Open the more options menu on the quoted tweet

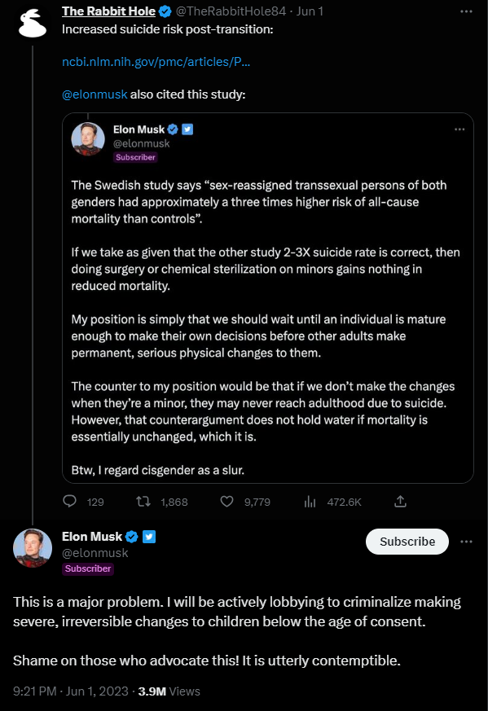click(459, 129)
